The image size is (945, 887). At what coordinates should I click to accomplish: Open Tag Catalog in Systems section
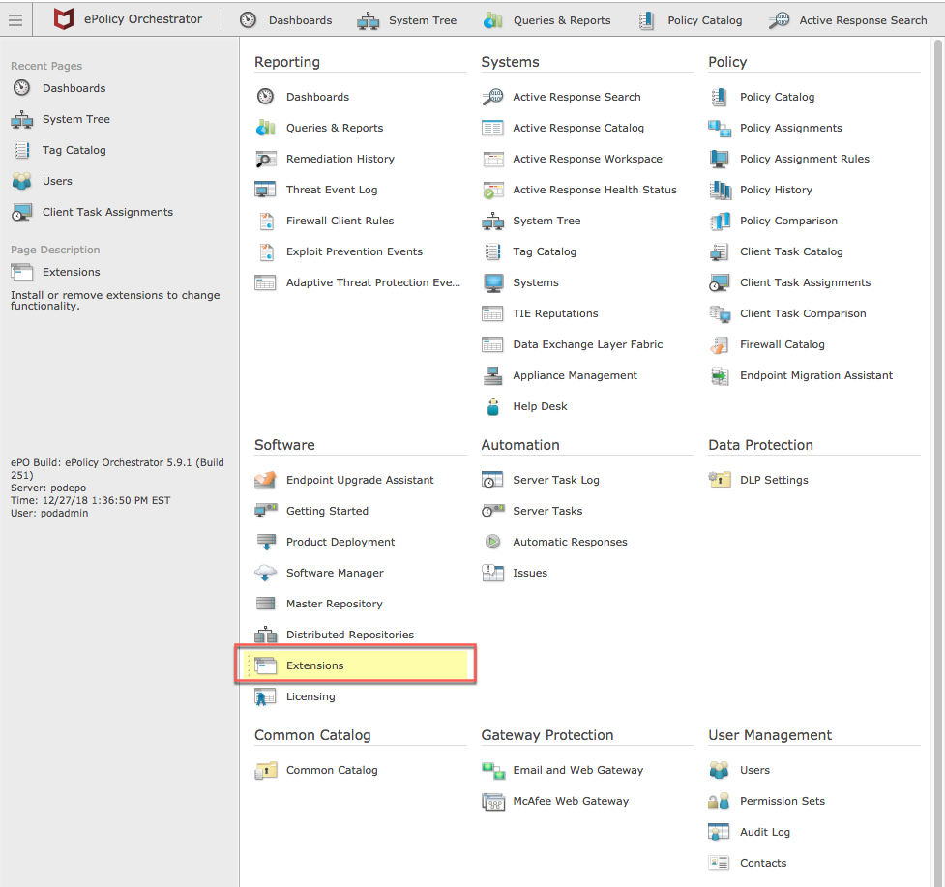(545, 251)
